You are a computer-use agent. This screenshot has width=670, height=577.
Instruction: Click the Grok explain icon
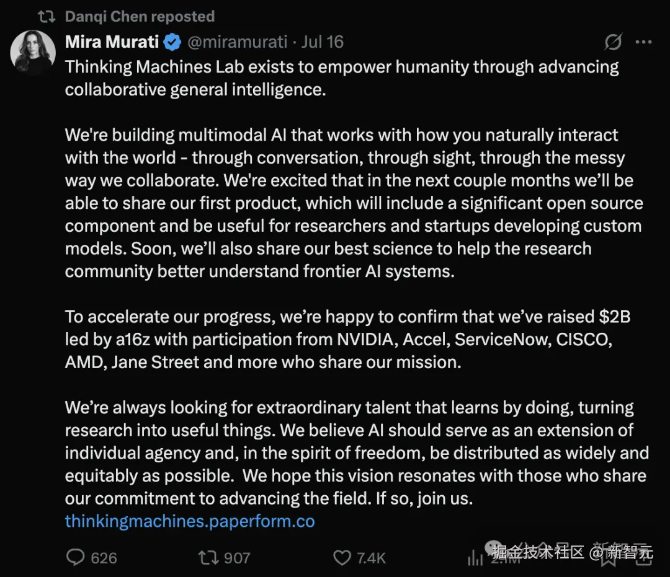[x=613, y=42]
